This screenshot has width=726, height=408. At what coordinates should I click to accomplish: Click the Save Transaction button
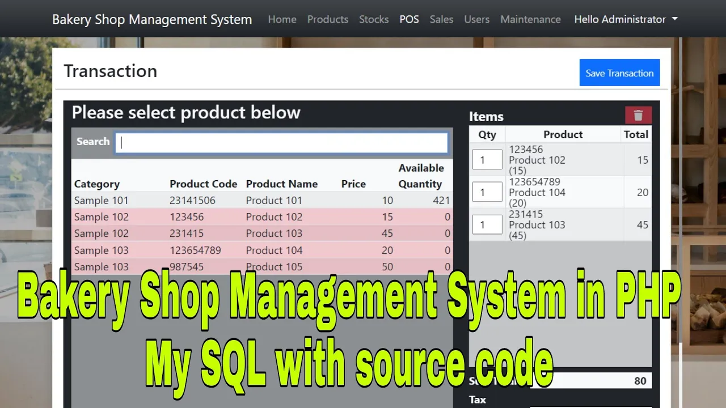pos(619,73)
